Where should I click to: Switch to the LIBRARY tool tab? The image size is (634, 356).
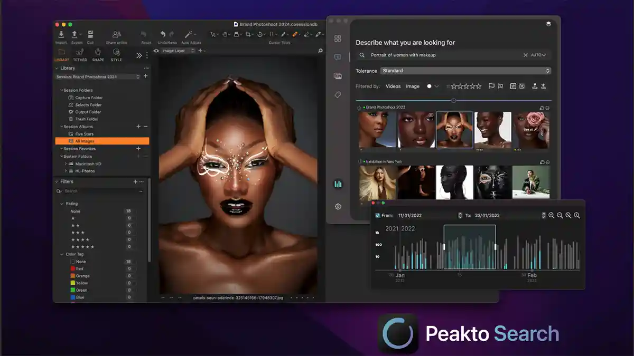tap(62, 55)
